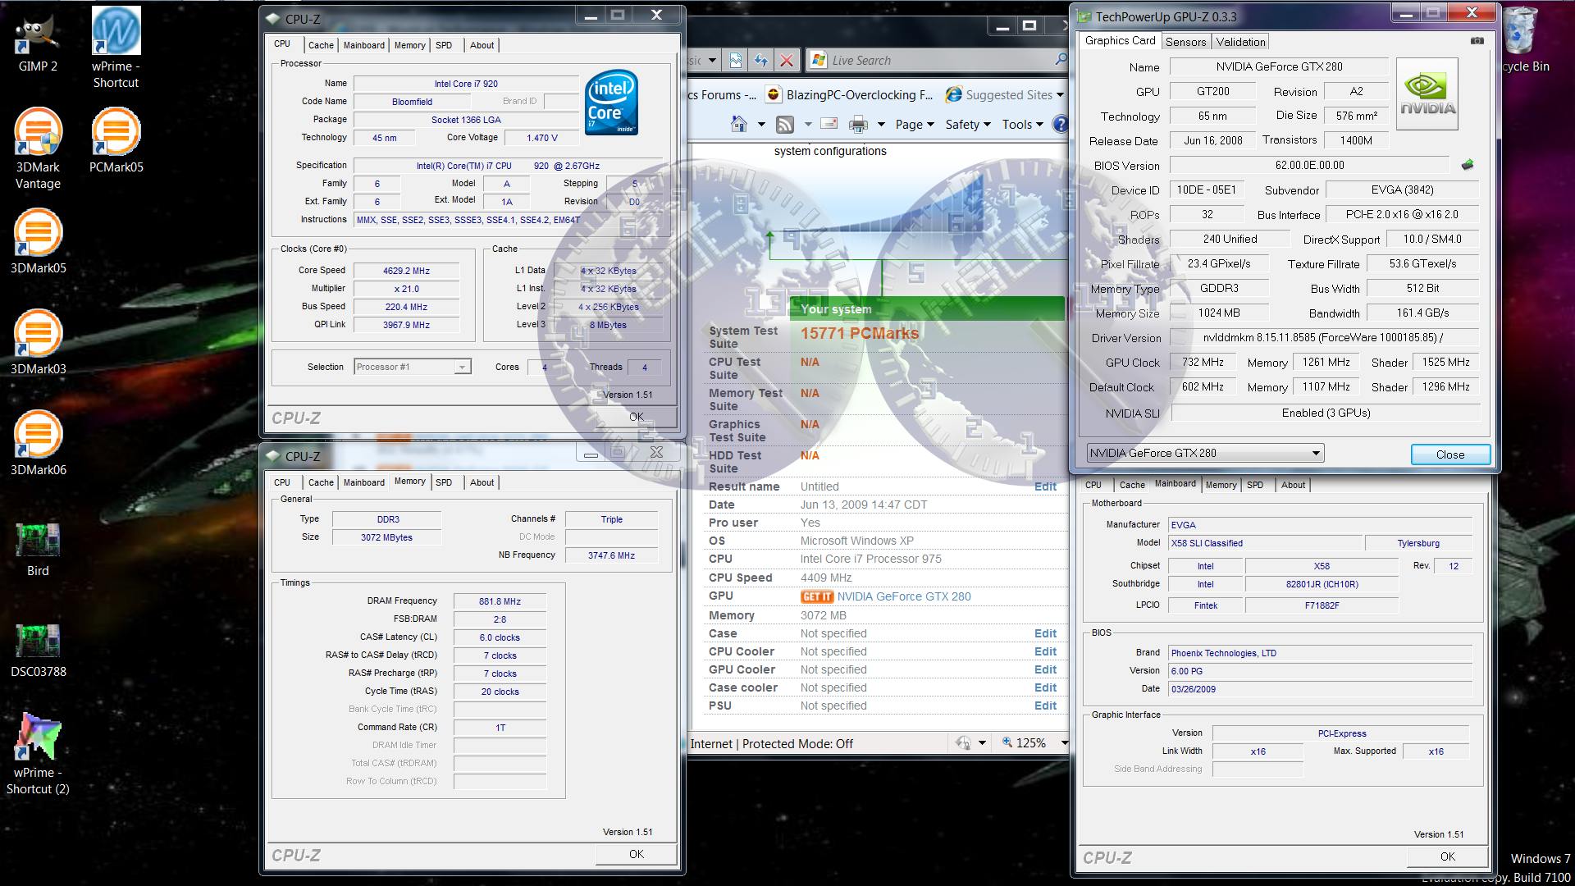Click OK in CPU-Z mainboard window
Viewport: 1575px width, 886px height.
(1447, 856)
